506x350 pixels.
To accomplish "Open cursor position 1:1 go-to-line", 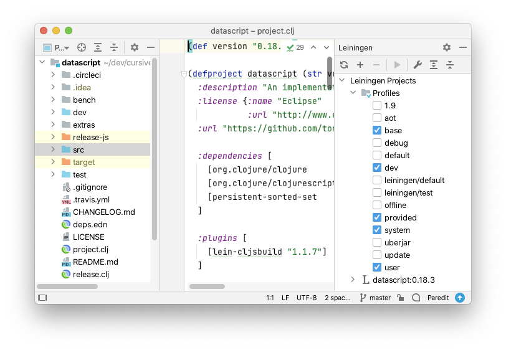I will (270, 298).
